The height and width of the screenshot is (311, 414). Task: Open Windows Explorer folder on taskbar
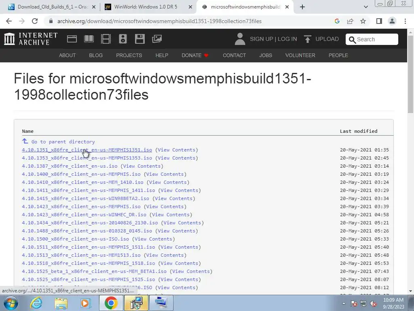click(61, 303)
